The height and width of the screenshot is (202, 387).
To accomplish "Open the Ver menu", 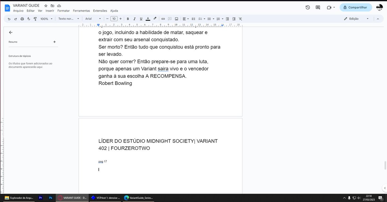I will pyautogui.click(x=40, y=11).
